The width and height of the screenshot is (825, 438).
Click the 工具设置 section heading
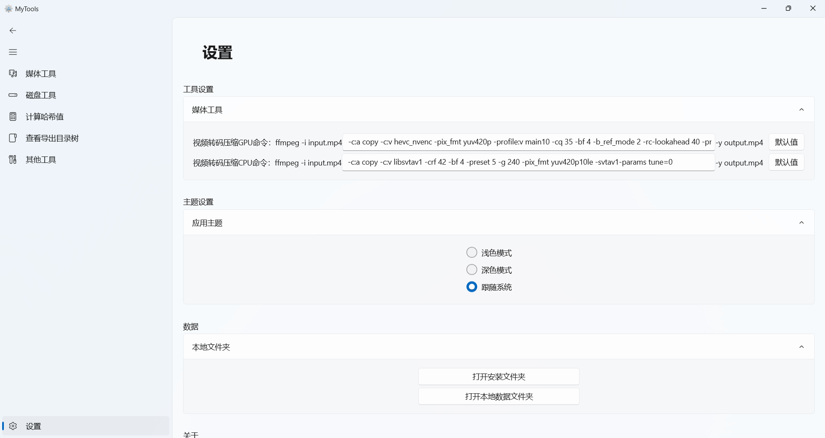coord(199,89)
